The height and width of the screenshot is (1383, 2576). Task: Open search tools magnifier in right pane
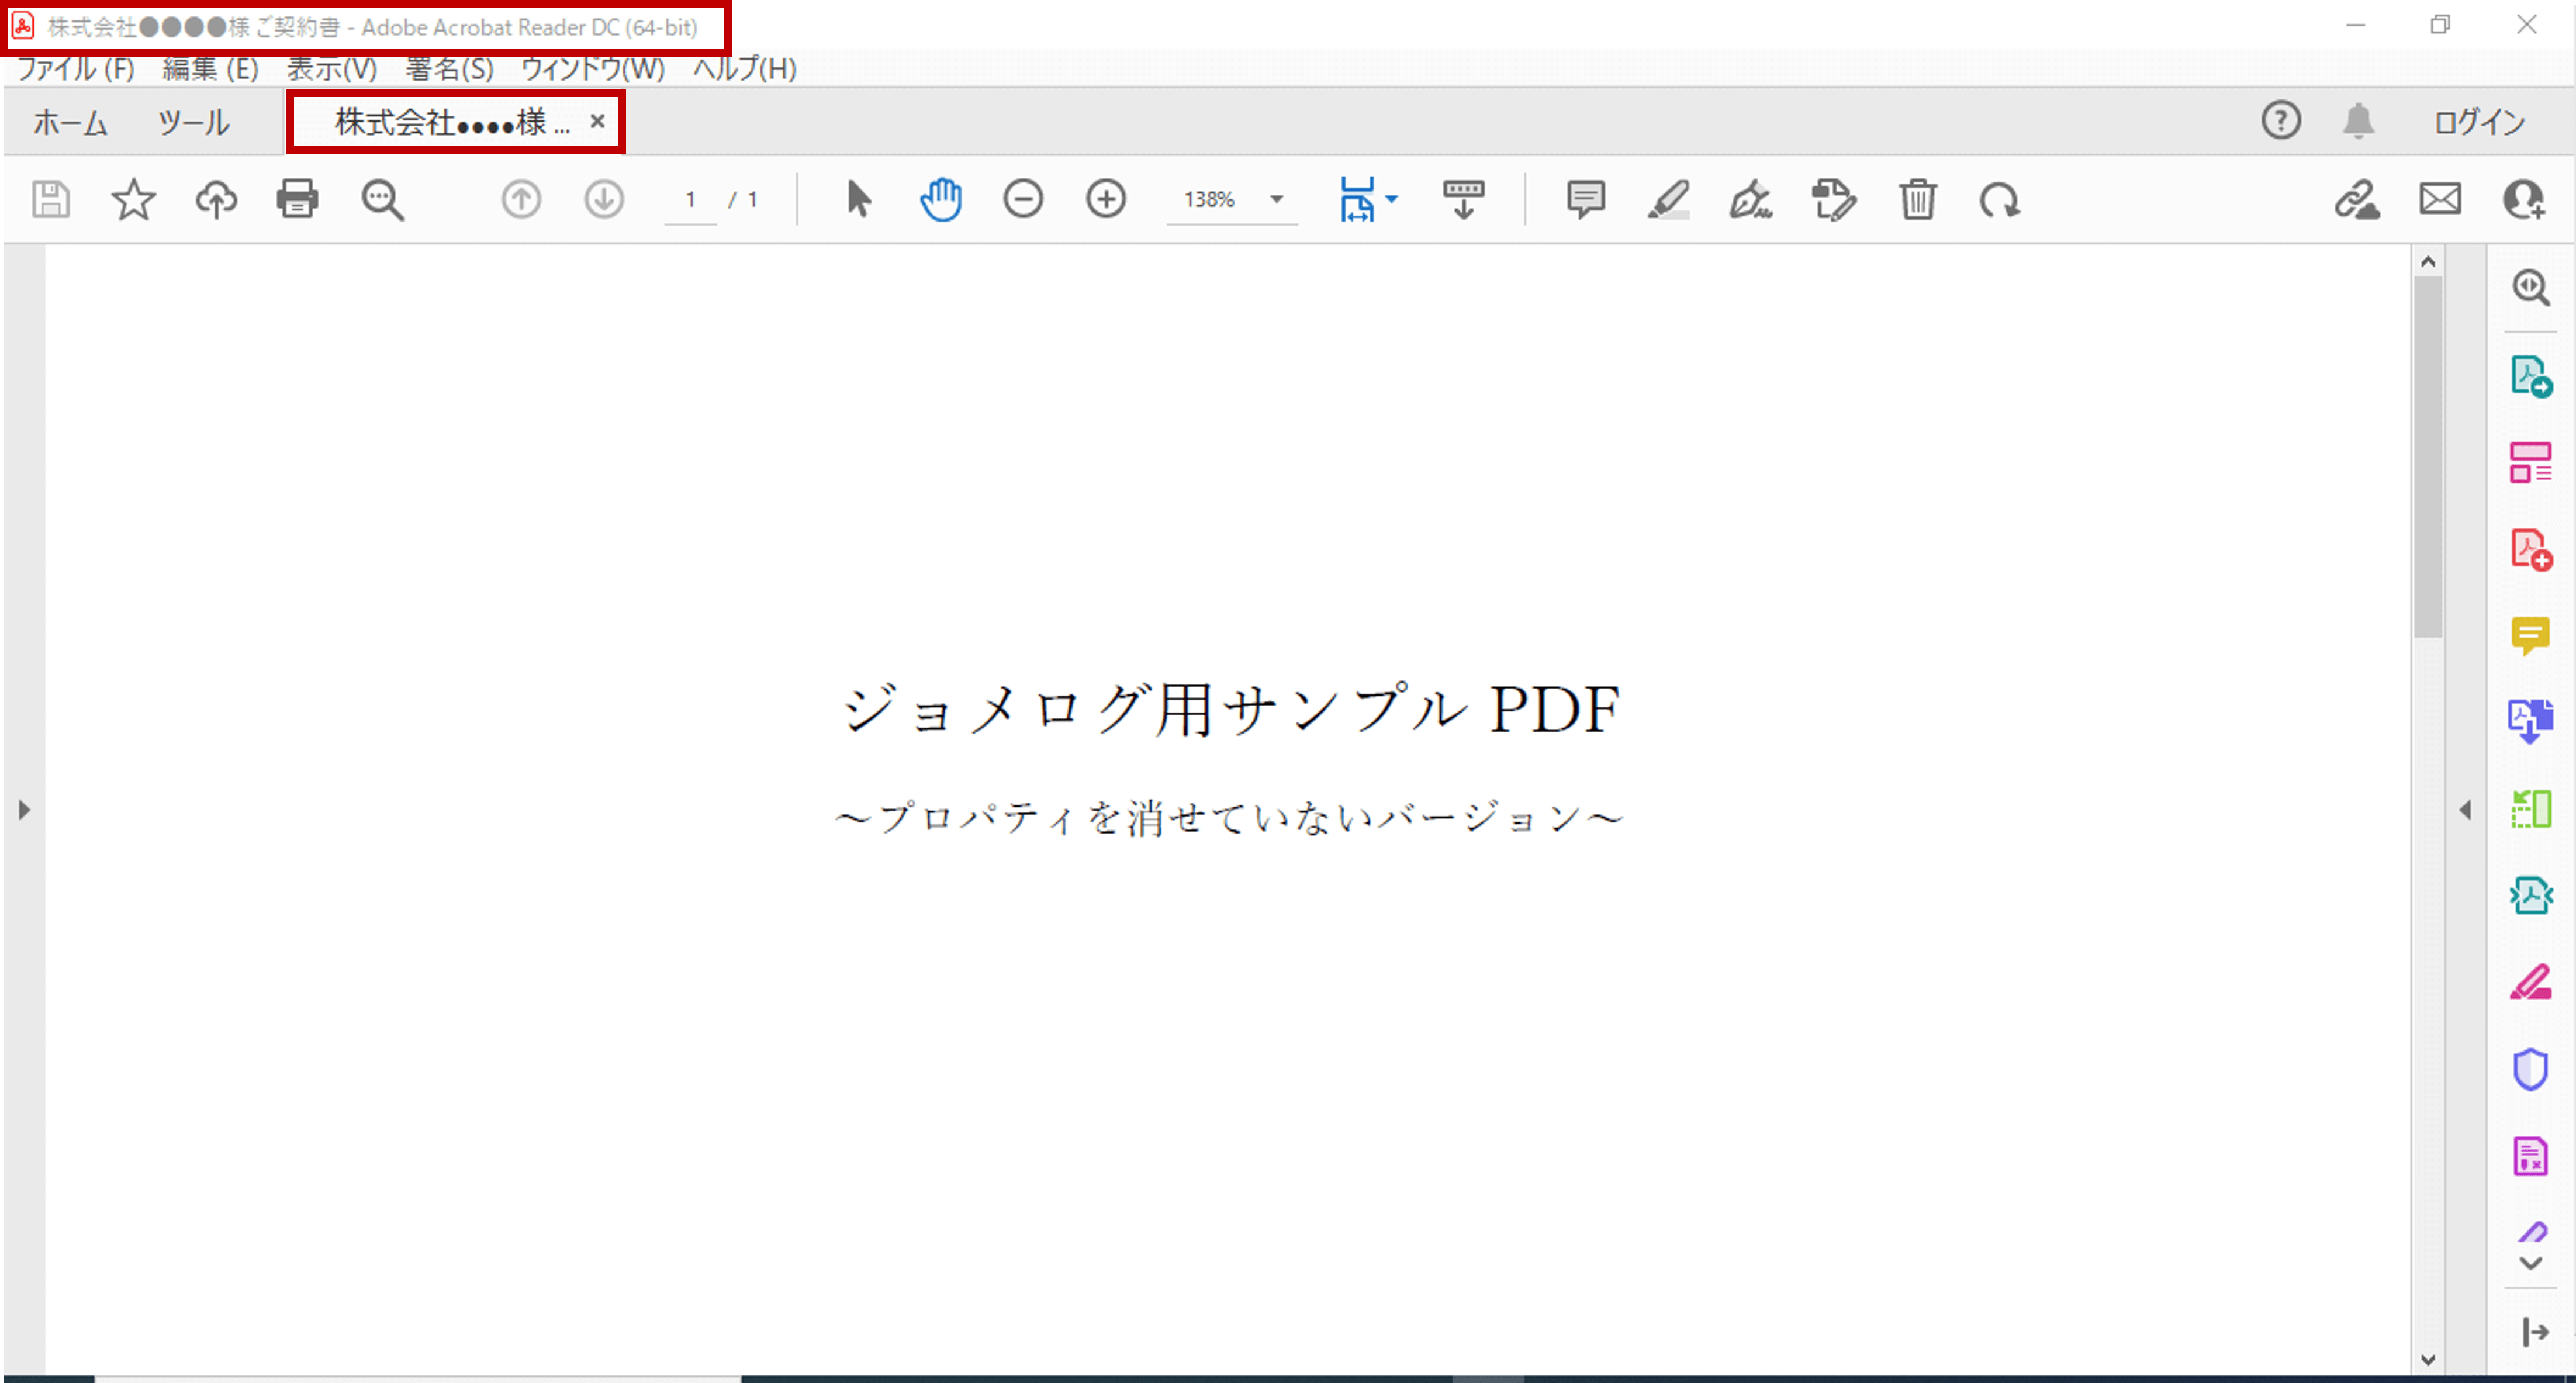pyautogui.click(x=2531, y=287)
